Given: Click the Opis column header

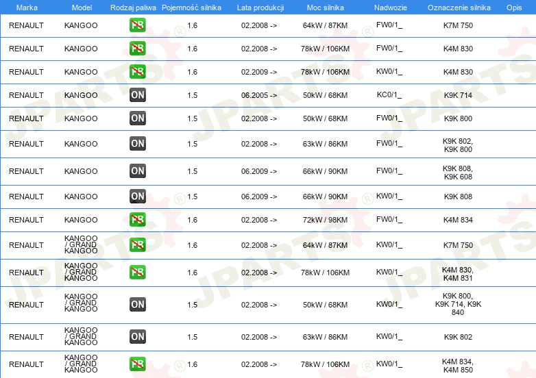Looking at the screenshot, I should [x=514, y=8].
